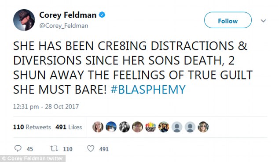Select the black-and-white liker avatar
279x162 pixels.
pos(124,127)
